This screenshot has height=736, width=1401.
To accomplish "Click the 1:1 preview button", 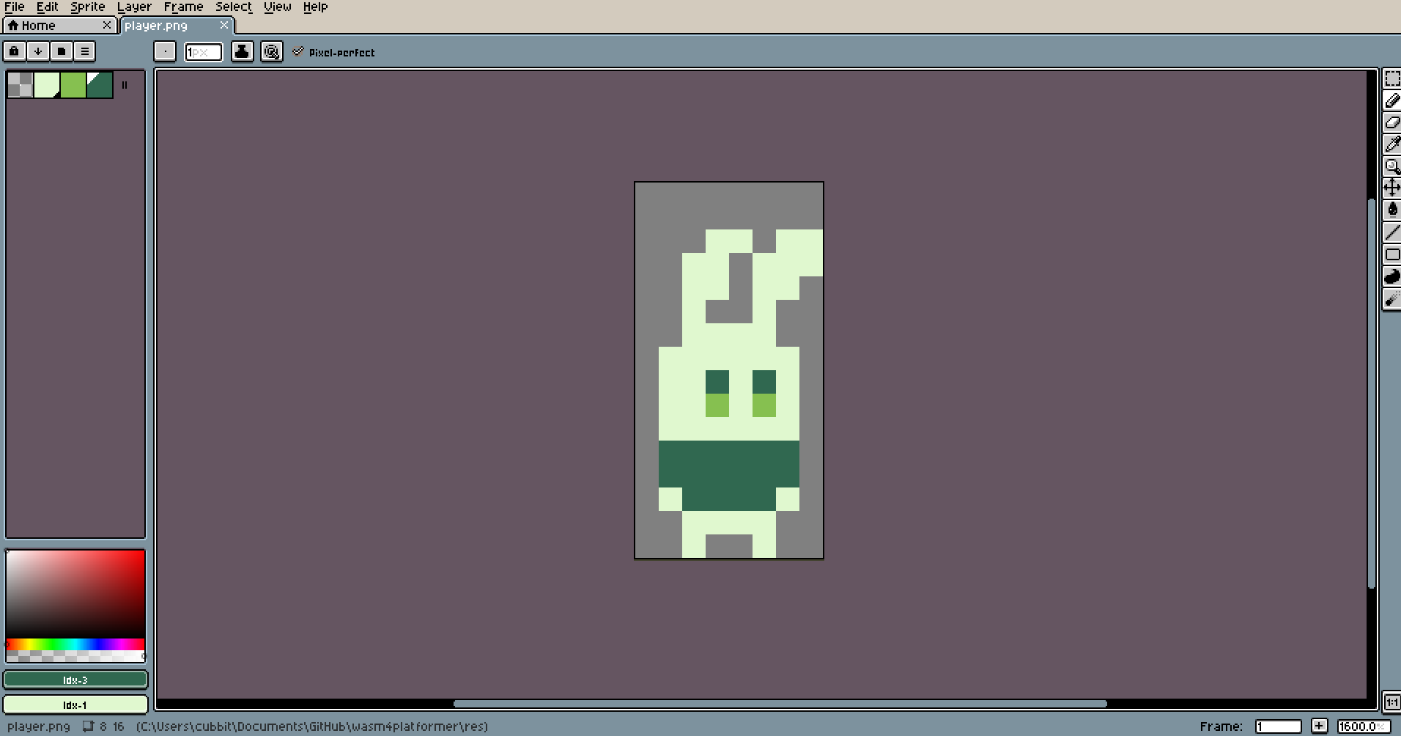I will (x=1392, y=702).
